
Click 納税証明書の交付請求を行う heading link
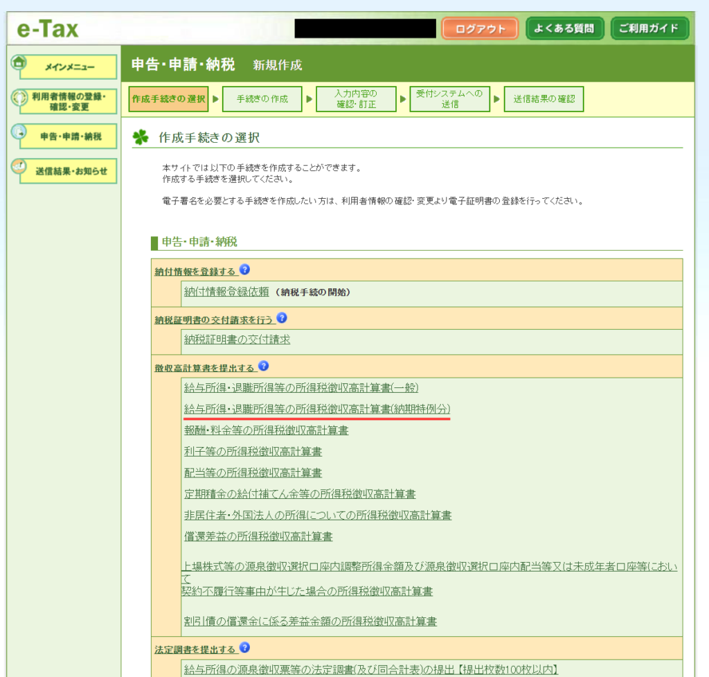214,320
